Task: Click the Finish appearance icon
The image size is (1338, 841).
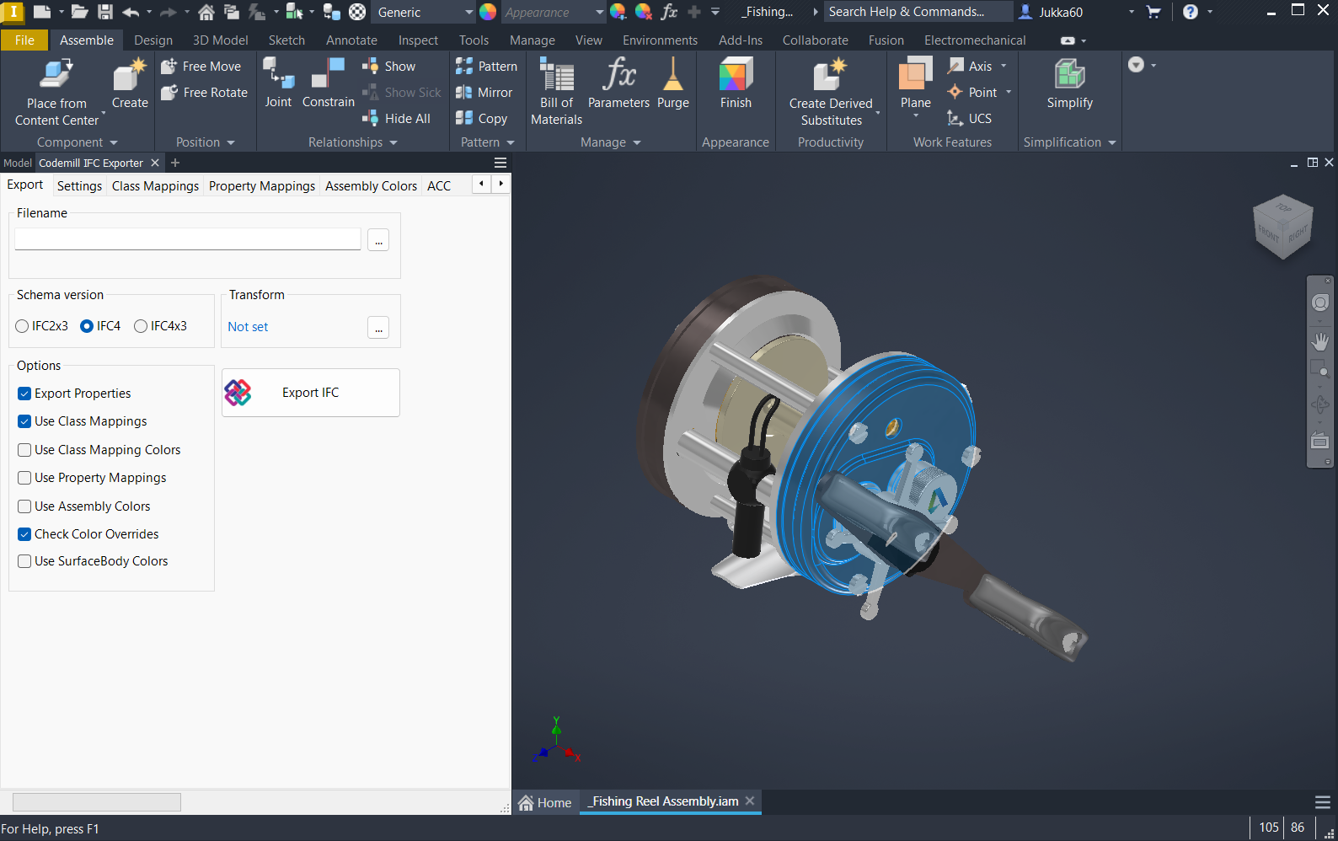Action: (x=736, y=76)
